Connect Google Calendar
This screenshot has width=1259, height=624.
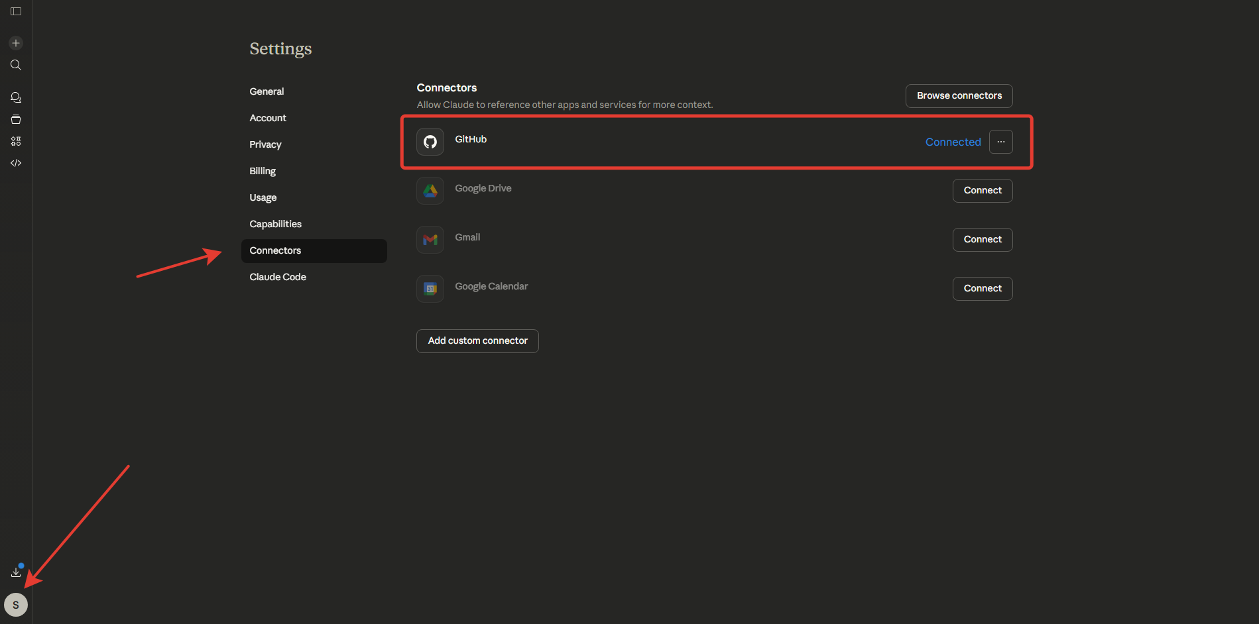983,289
